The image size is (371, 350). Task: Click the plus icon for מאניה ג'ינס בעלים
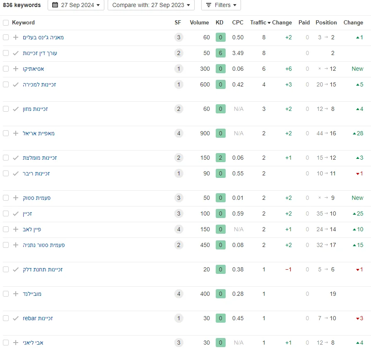(x=16, y=37)
